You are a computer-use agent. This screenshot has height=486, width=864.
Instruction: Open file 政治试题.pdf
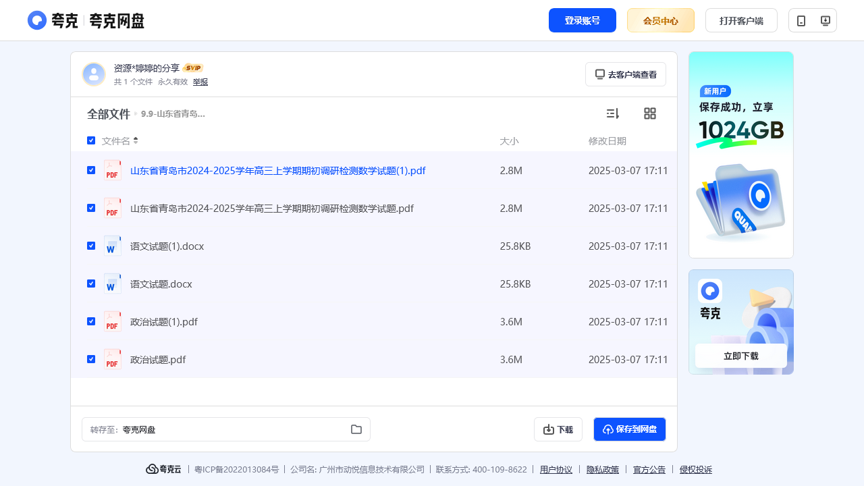158,360
